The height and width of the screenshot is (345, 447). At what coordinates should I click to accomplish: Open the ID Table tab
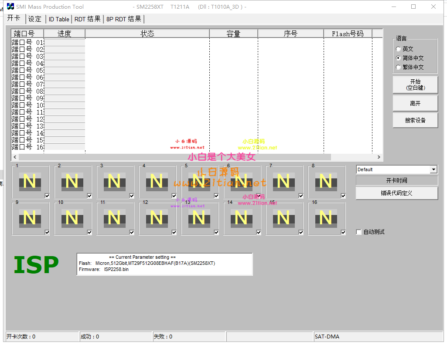[59, 19]
